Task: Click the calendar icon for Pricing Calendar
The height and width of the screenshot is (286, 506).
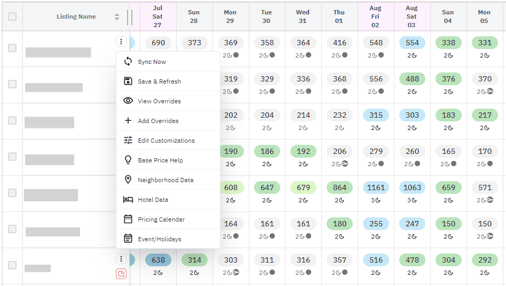Action: pyautogui.click(x=128, y=219)
